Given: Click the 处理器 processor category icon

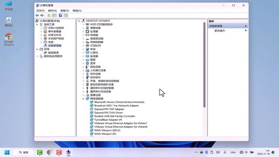Looking at the screenshot, I should (87, 31).
